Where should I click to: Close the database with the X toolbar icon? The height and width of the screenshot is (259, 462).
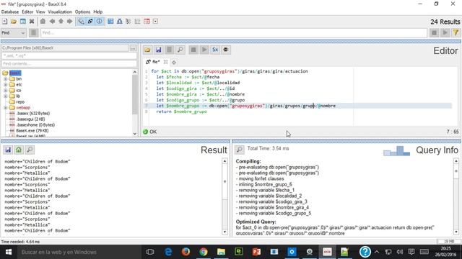[32, 22]
